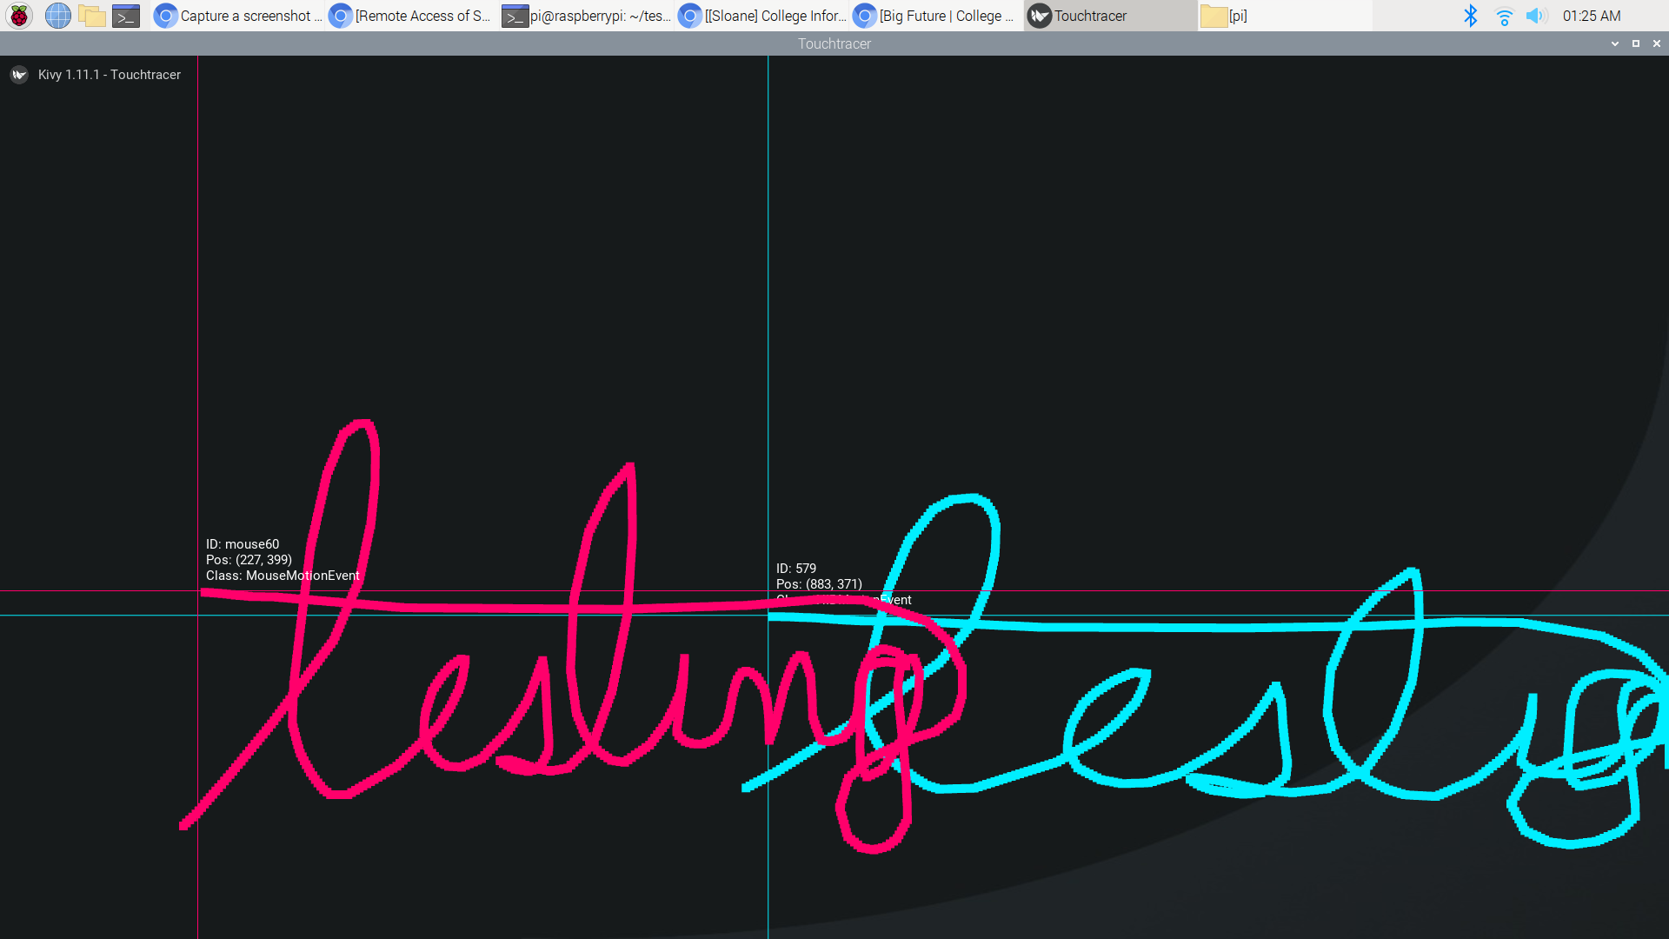Shade the Touchtracer window with the chevron

[x=1614, y=43]
